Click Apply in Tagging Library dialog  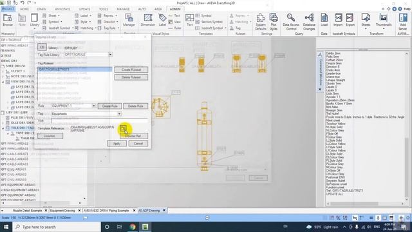click(117, 144)
